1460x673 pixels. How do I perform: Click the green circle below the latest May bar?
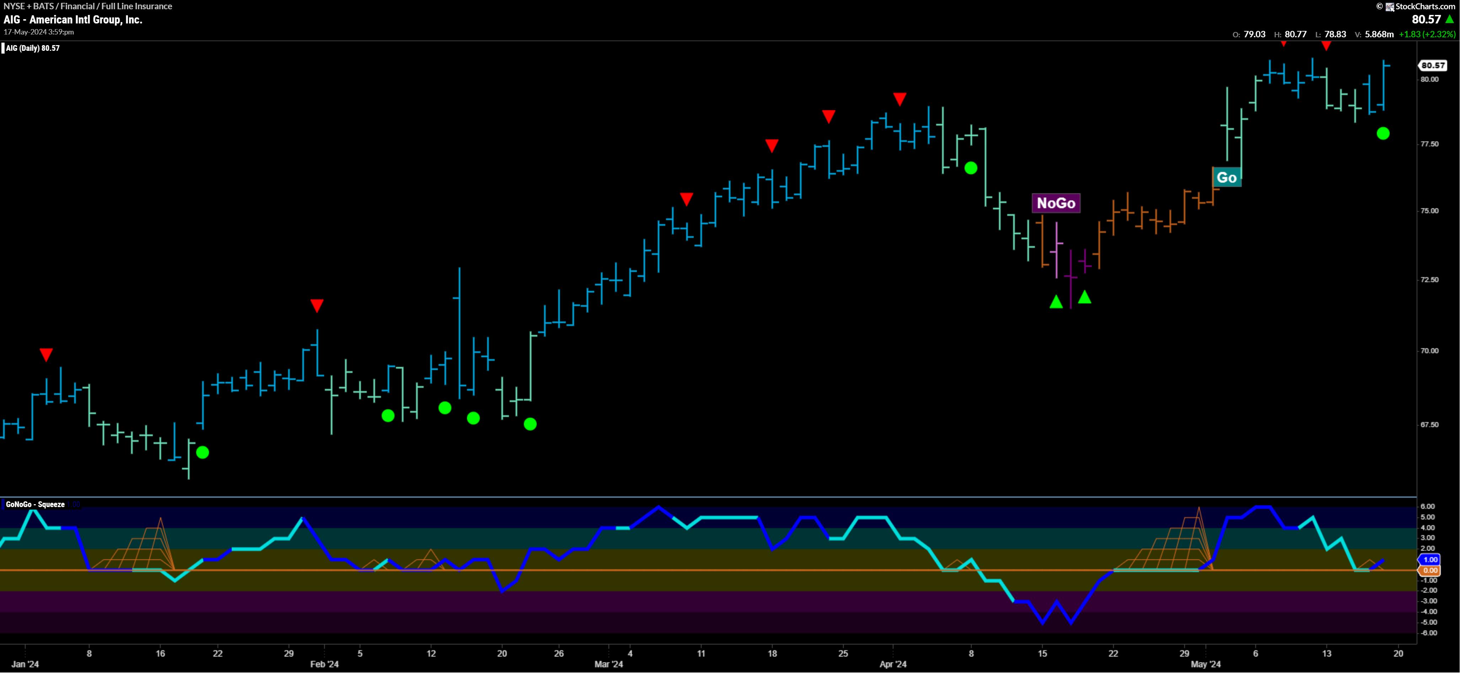pyautogui.click(x=1383, y=134)
